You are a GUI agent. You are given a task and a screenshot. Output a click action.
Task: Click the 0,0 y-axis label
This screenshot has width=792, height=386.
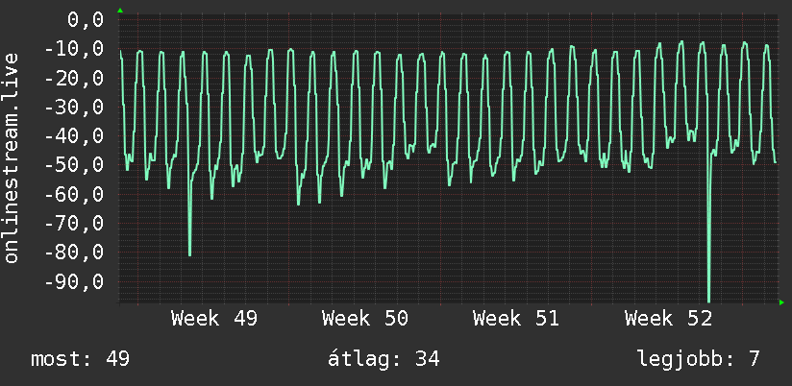coord(86,20)
